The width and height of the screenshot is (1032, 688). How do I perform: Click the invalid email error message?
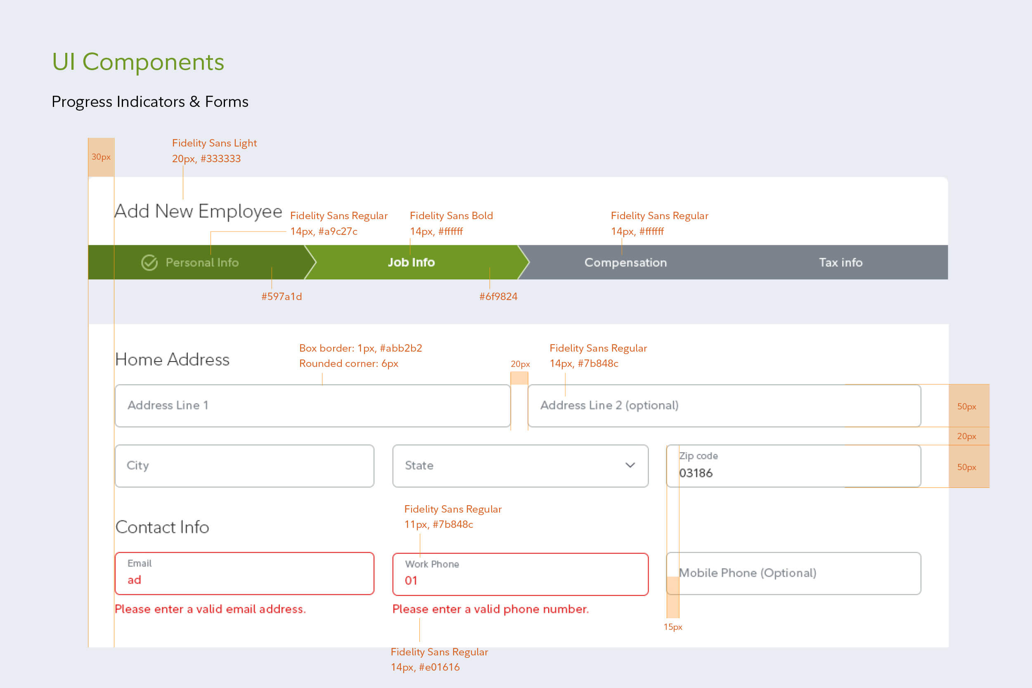[x=210, y=609]
